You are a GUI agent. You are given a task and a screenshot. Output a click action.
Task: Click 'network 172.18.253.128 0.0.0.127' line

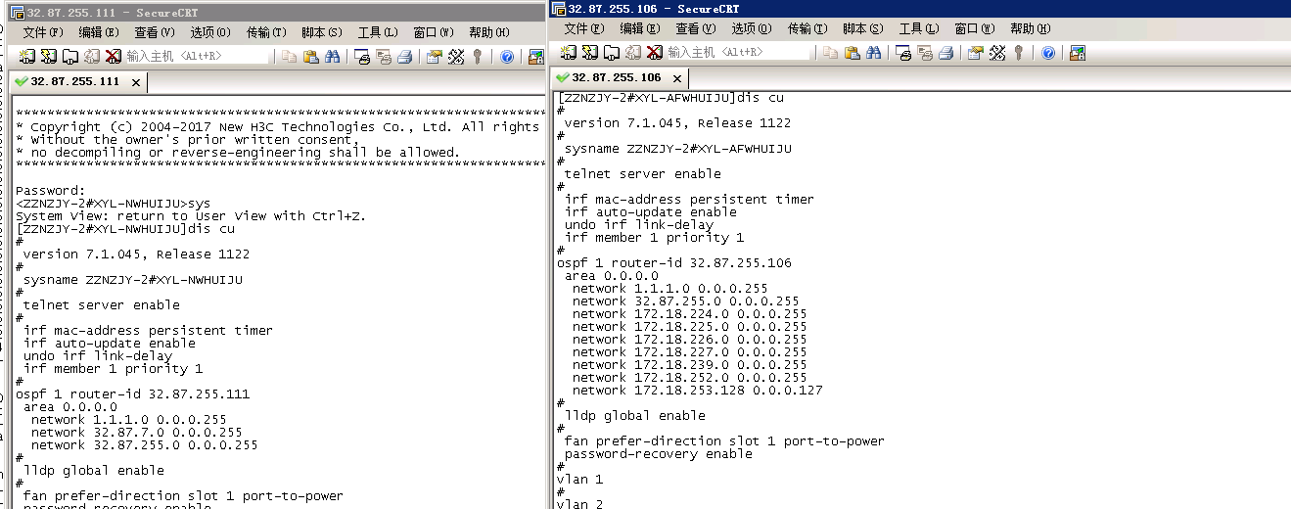point(698,391)
